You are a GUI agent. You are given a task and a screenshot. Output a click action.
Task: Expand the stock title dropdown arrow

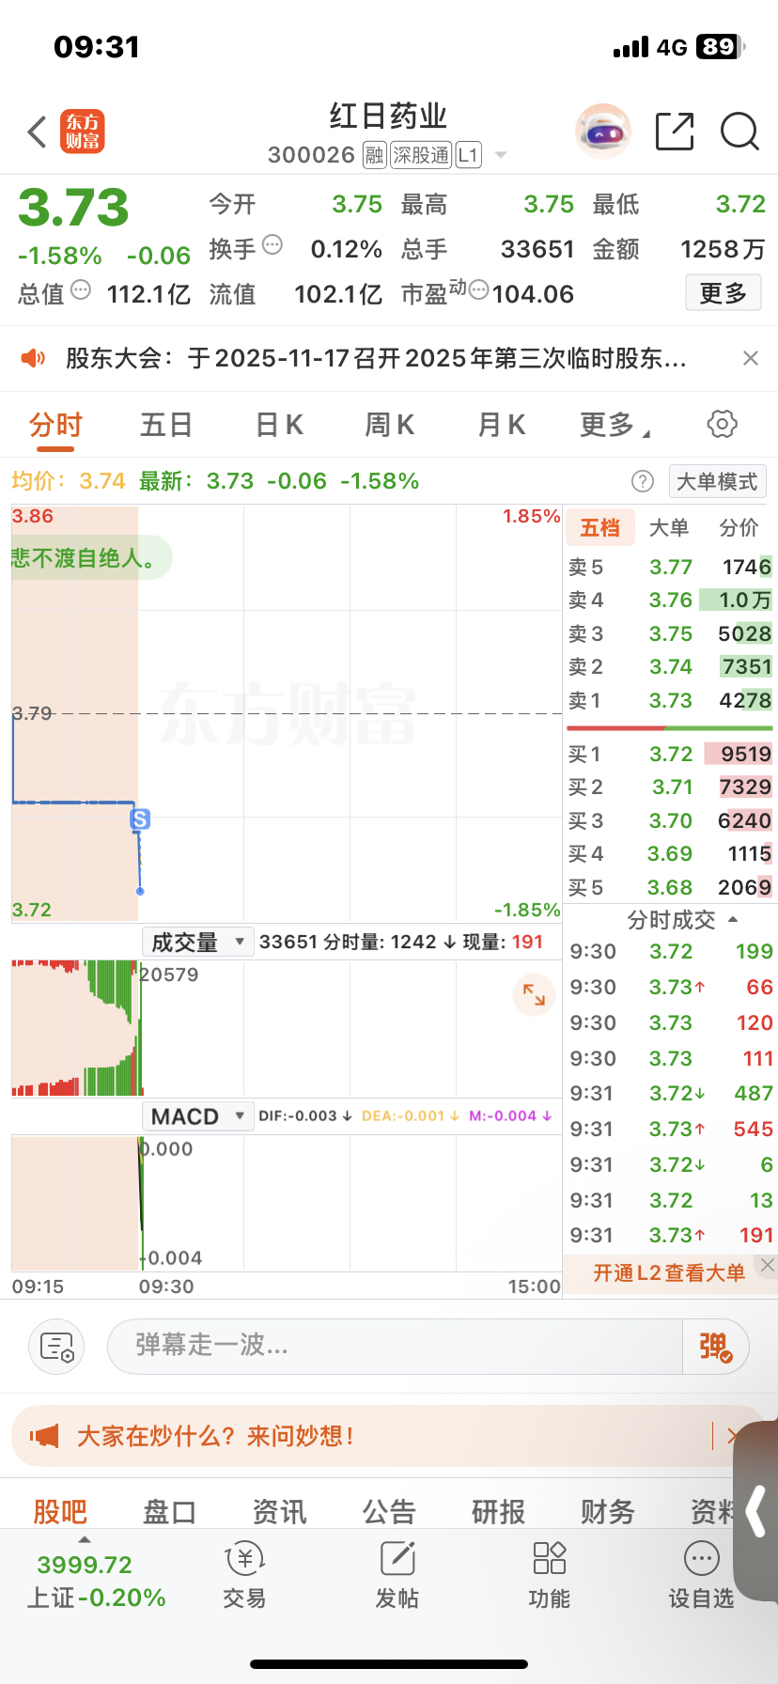click(501, 155)
